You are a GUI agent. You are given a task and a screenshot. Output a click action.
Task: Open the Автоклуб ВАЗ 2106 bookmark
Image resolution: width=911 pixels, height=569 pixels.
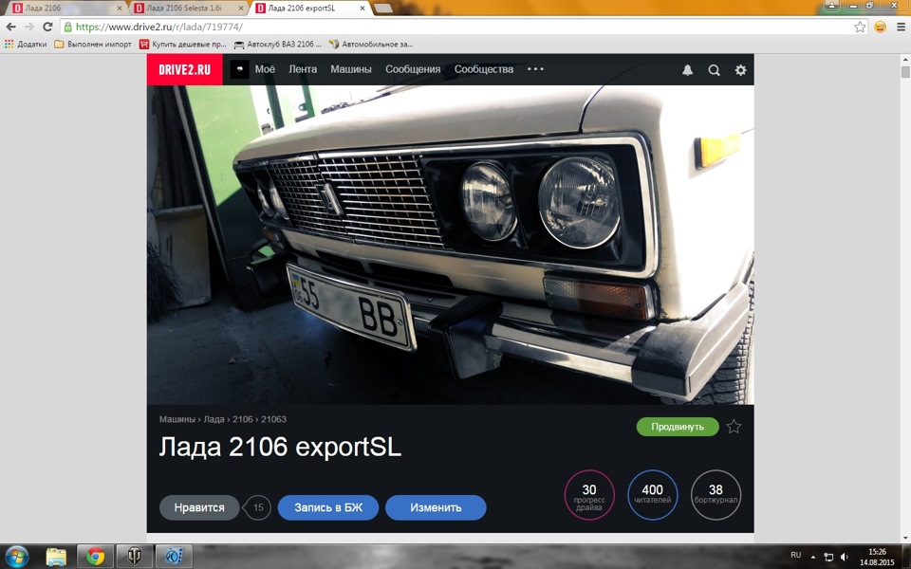point(278,45)
